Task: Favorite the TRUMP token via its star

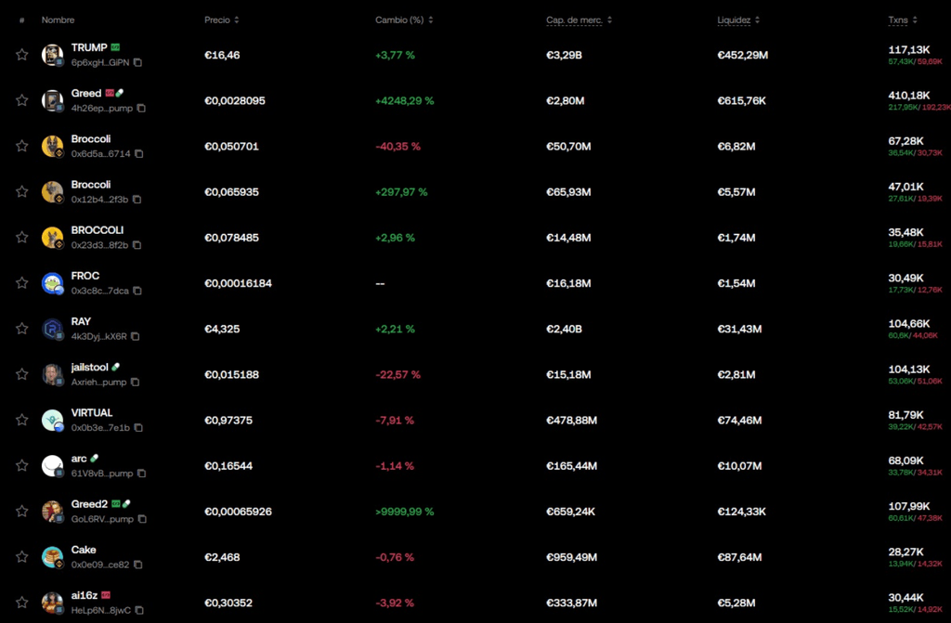Action: [x=21, y=54]
